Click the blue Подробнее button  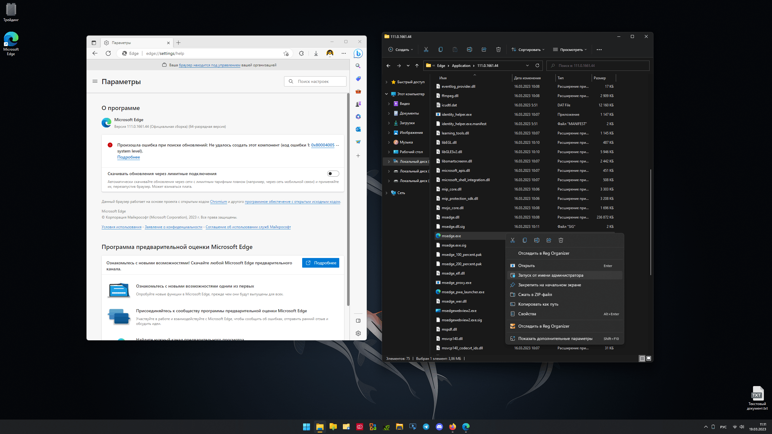coord(321,263)
